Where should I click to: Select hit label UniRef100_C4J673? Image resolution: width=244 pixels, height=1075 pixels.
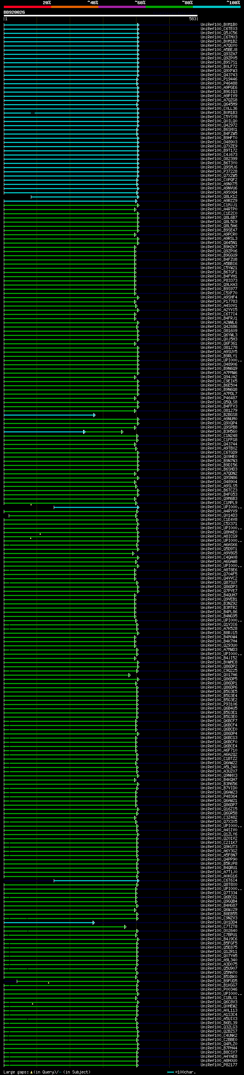point(219,155)
